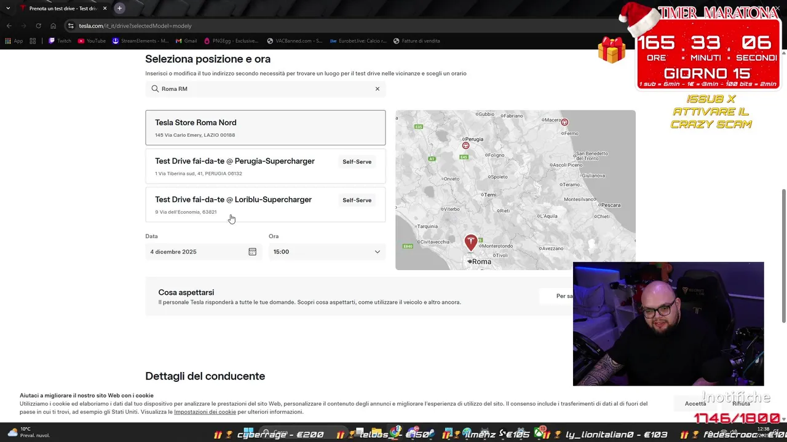787x442 pixels.
Task: Open the Gmail bookmark
Action: 186,41
